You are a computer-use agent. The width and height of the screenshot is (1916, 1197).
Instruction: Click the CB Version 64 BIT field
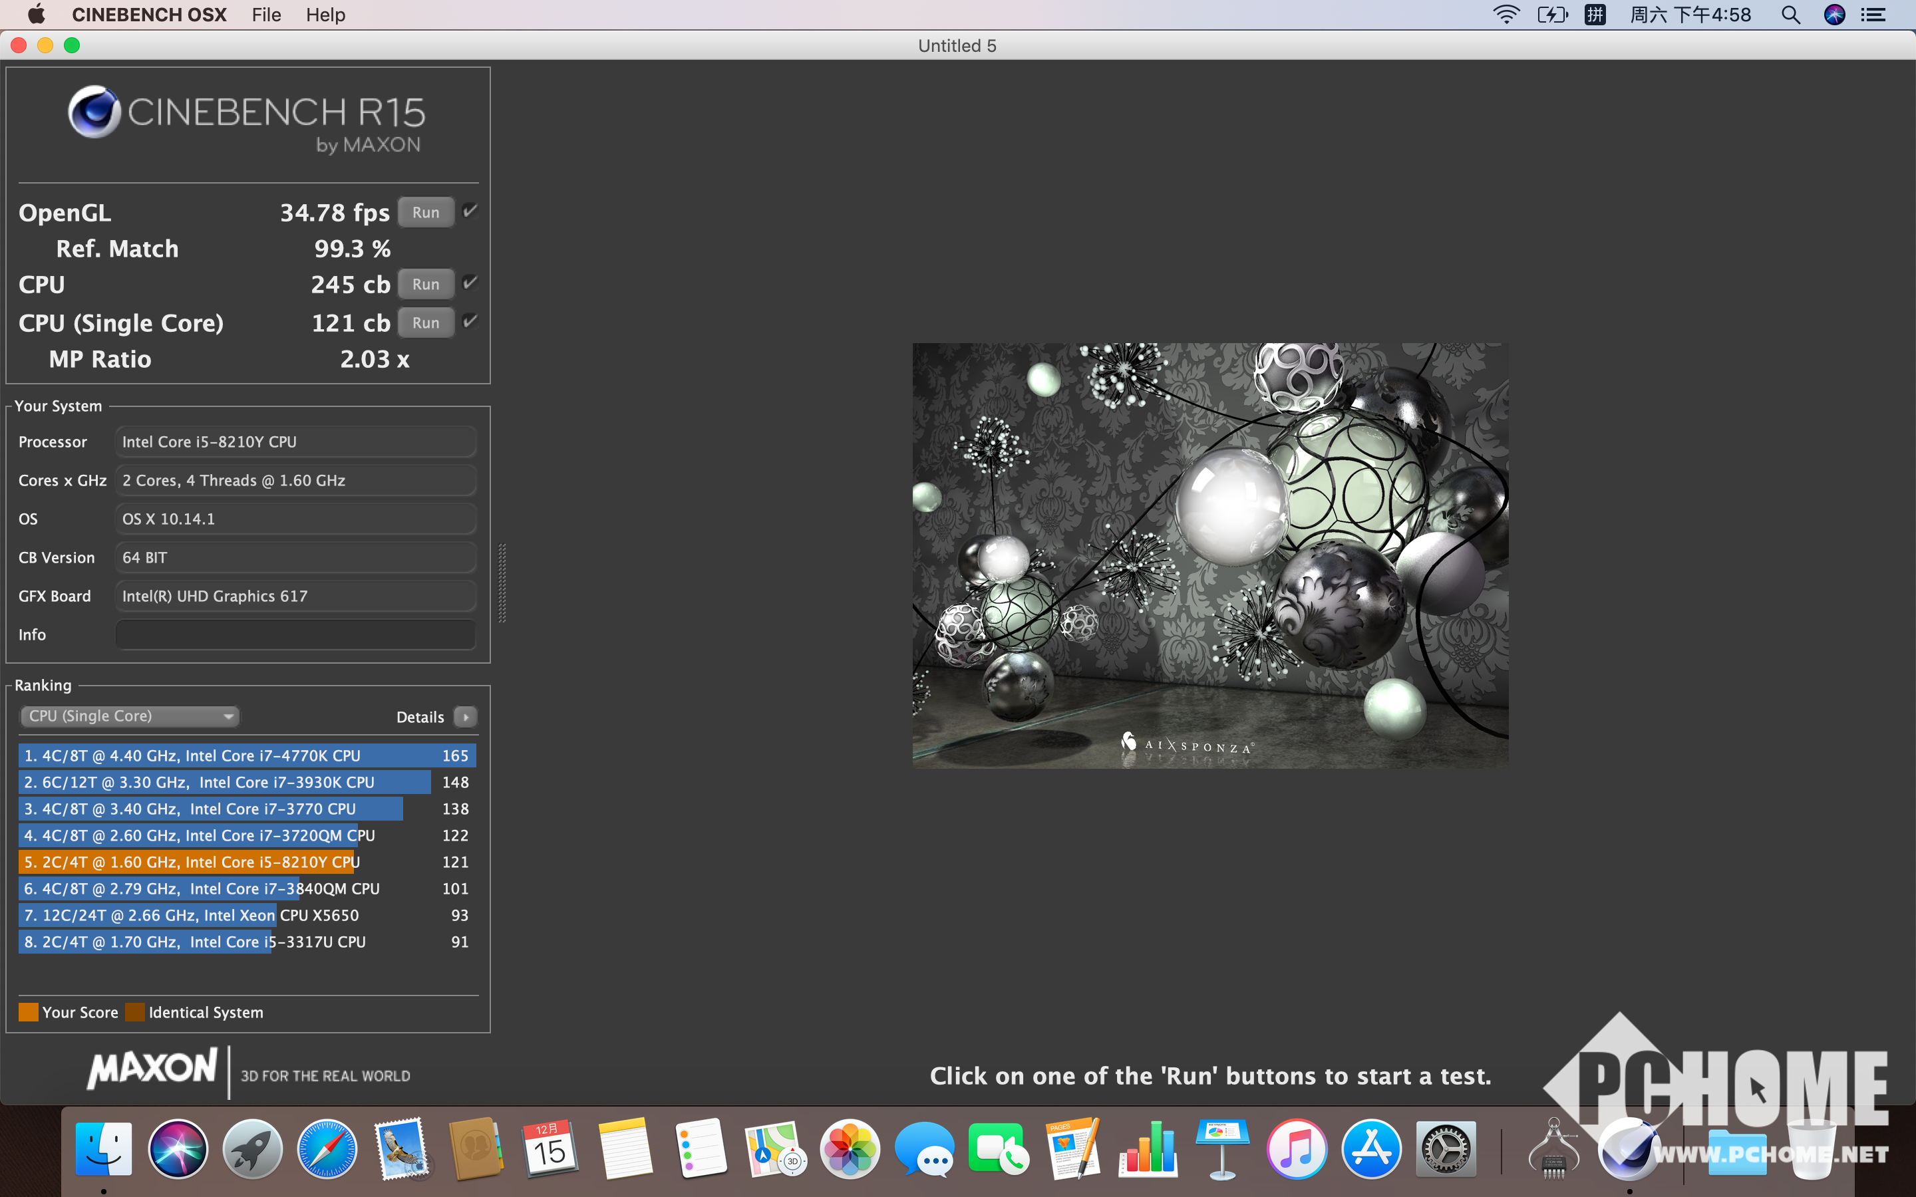pos(296,557)
